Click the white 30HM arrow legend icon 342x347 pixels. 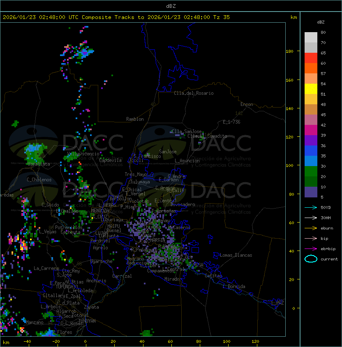pyautogui.click(x=311, y=218)
